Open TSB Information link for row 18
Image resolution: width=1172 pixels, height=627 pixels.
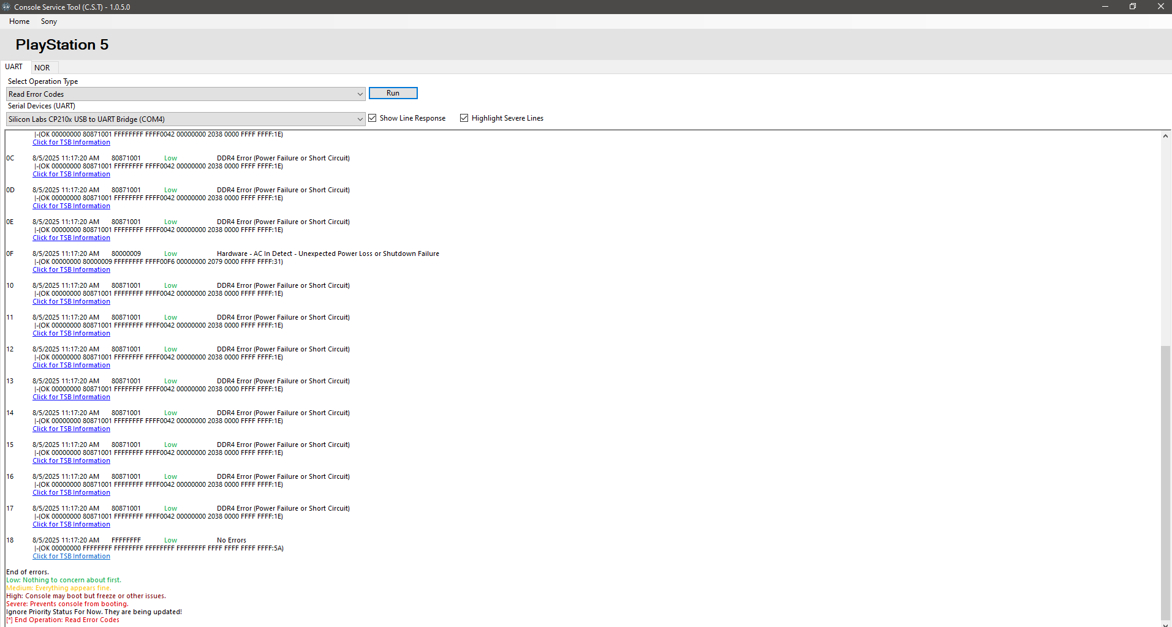[72, 557]
